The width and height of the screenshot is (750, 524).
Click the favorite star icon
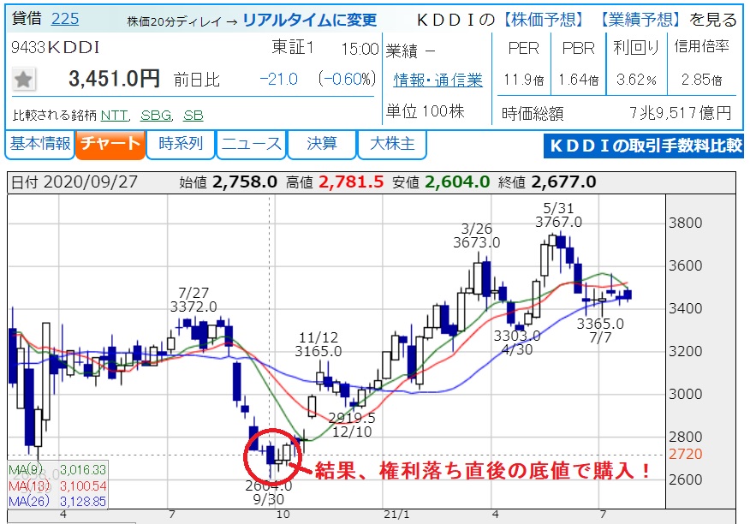pos(23,80)
